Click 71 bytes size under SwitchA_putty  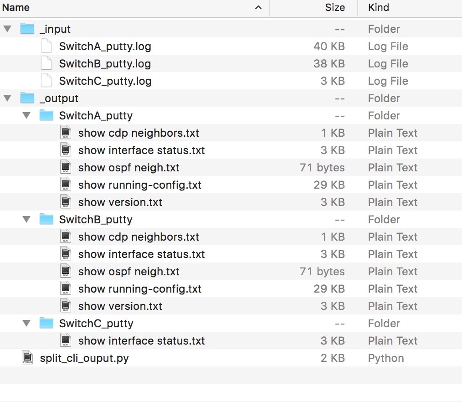click(322, 168)
